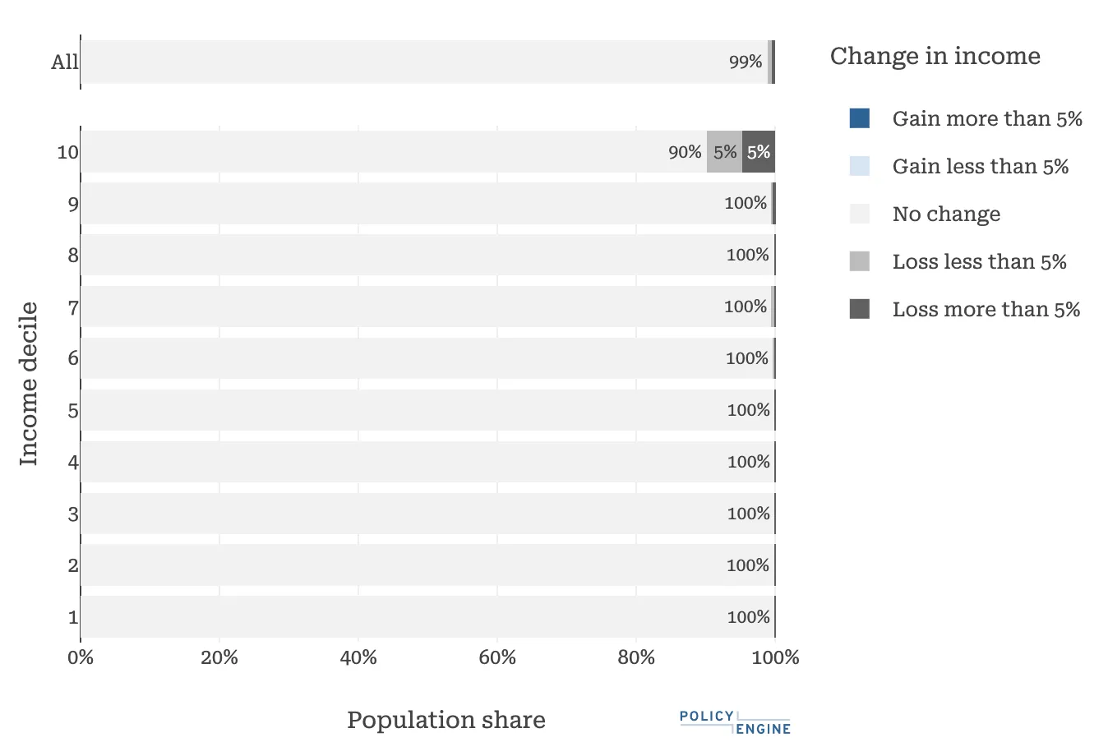Click the 90% no-change bar for decile 10
The image size is (1108, 756).
click(x=393, y=152)
